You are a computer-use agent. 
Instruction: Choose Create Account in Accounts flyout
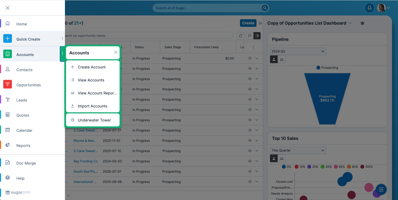click(x=93, y=67)
